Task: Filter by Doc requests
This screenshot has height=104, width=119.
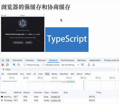Action: click(22, 74)
